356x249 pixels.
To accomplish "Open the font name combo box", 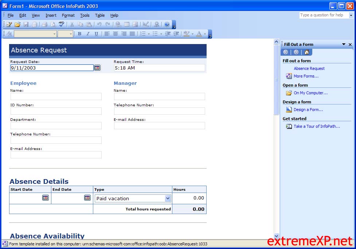I will (35, 34).
